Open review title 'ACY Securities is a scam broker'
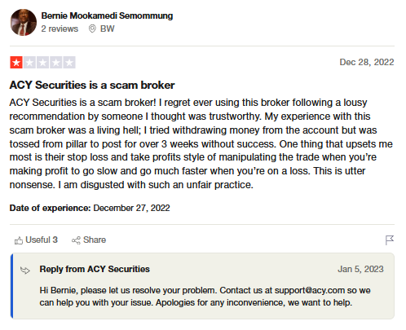 tap(92, 85)
